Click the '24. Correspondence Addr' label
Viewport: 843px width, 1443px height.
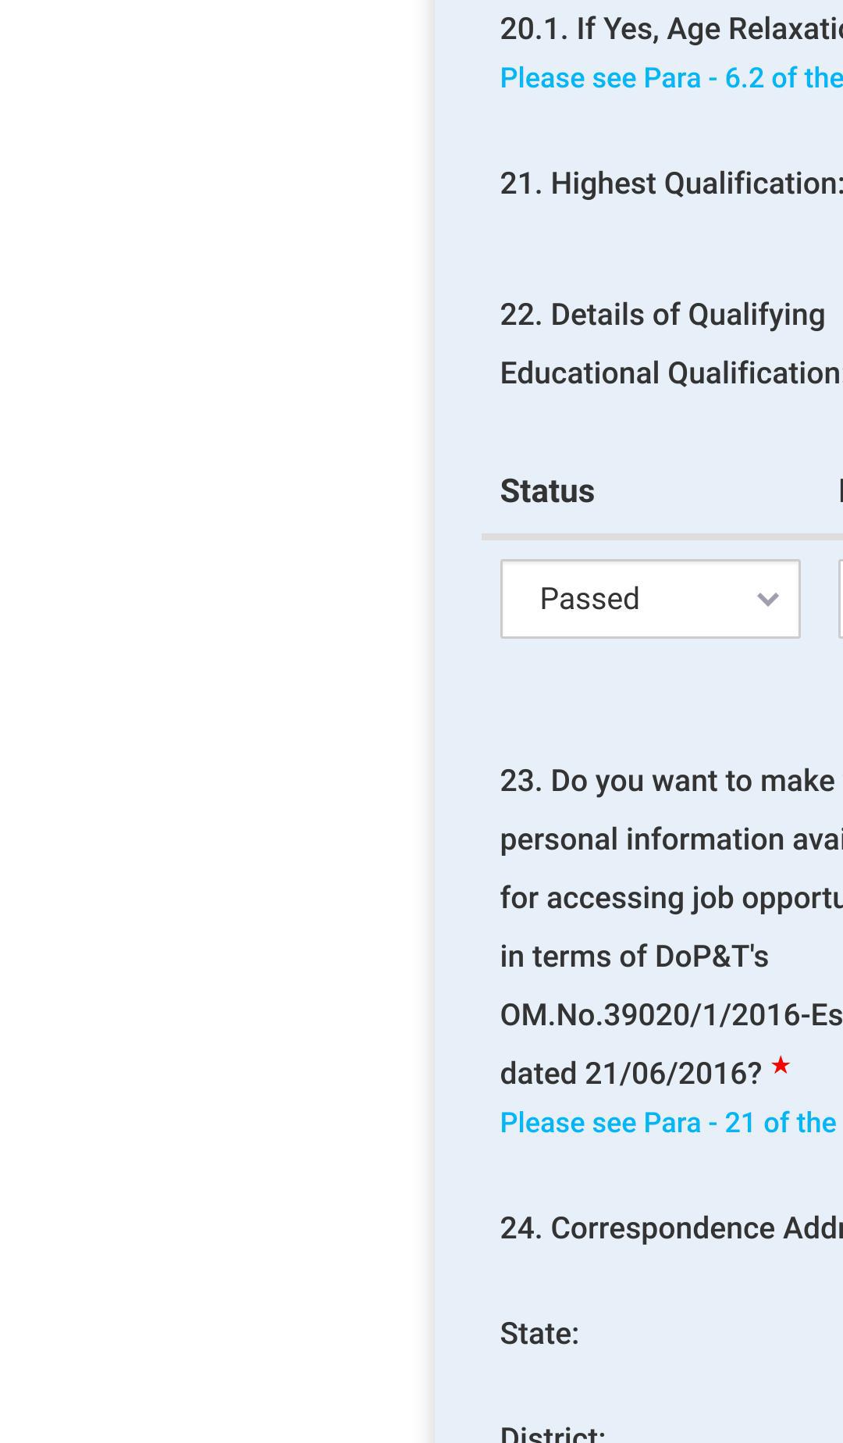(671, 1228)
